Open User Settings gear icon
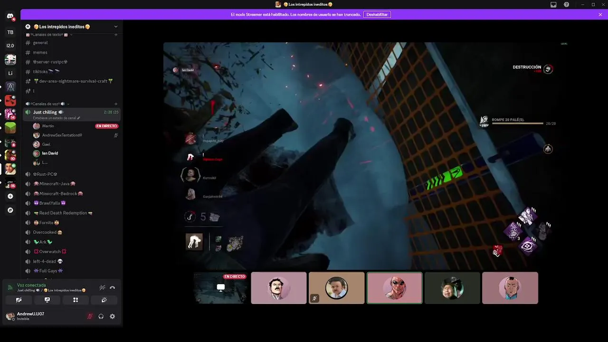The height and width of the screenshot is (342, 608). [x=112, y=316]
